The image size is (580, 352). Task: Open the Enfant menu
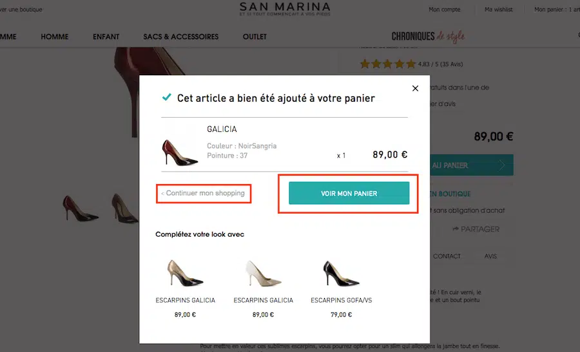pyautogui.click(x=106, y=37)
